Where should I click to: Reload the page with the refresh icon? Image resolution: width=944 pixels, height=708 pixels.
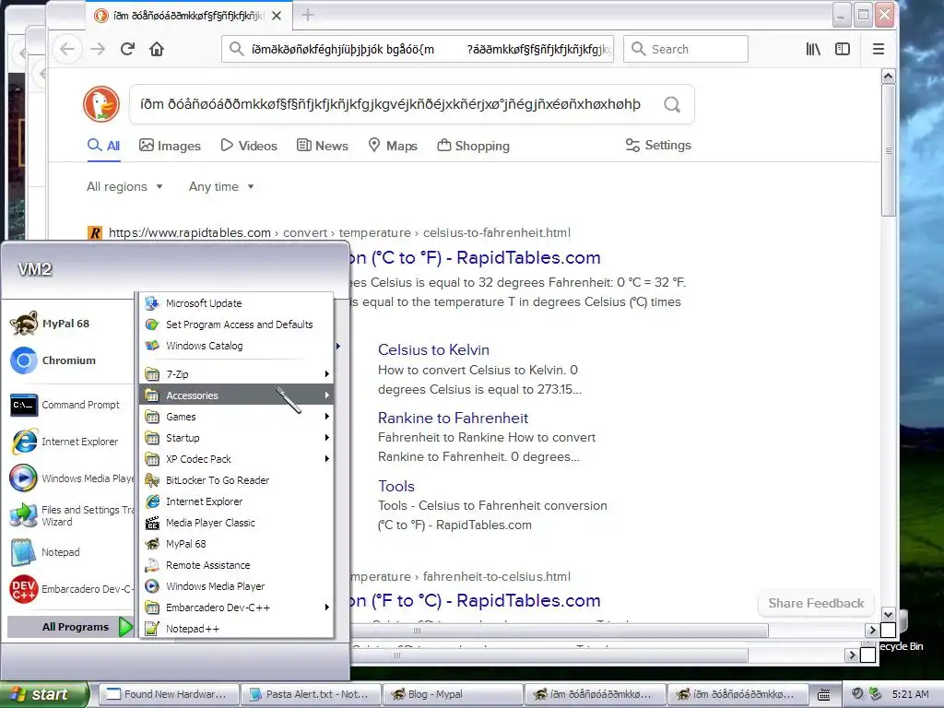tap(127, 49)
